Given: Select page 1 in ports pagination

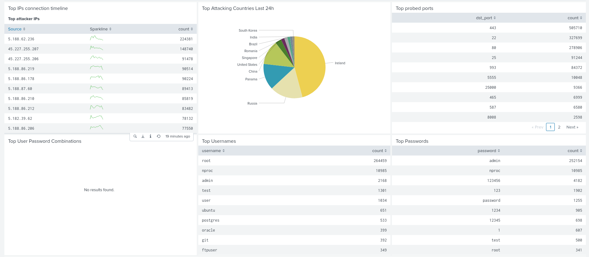Looking at the screenshot, I should [x=550, y=127].
